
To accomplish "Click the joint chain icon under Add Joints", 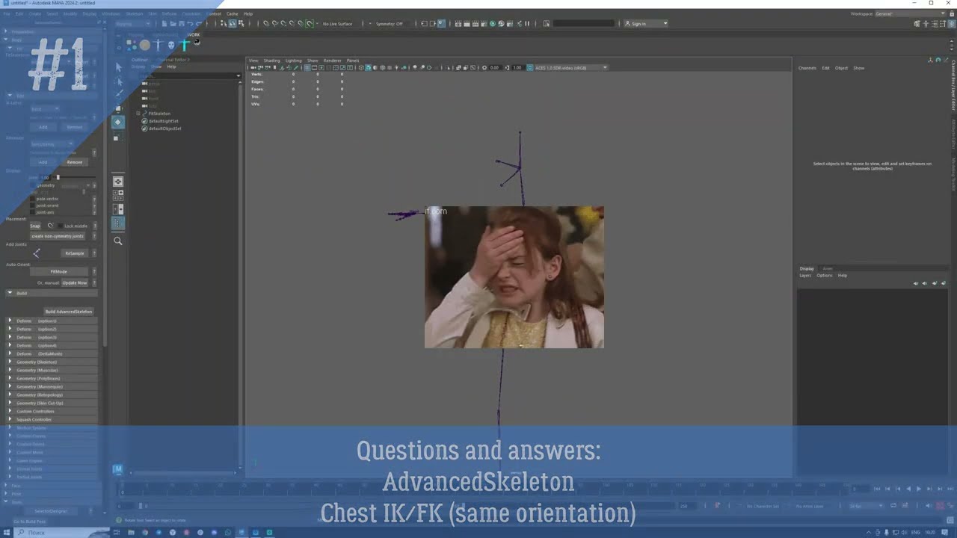I will tap(37, 253).
